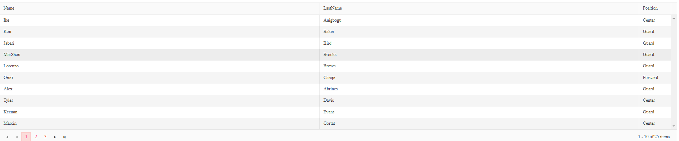Click the Casspi last name cell
The height and width of the screenshot is (141, 679).
(479, 78)
